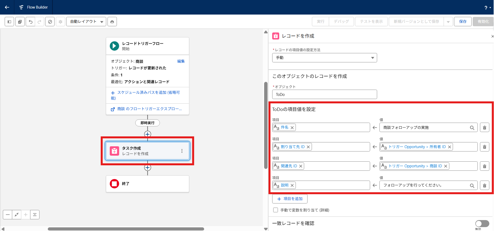This screenshot has width=494, height=231.
Task: Remove the 説明 field pill
Action: click(292, 185)
